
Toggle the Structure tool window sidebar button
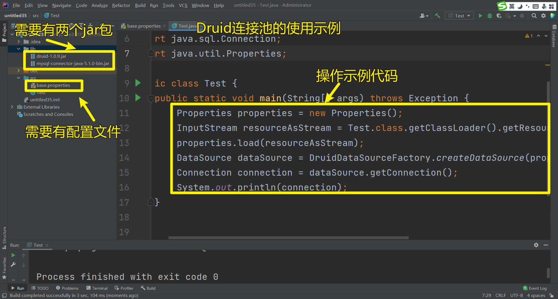[4, 238]
